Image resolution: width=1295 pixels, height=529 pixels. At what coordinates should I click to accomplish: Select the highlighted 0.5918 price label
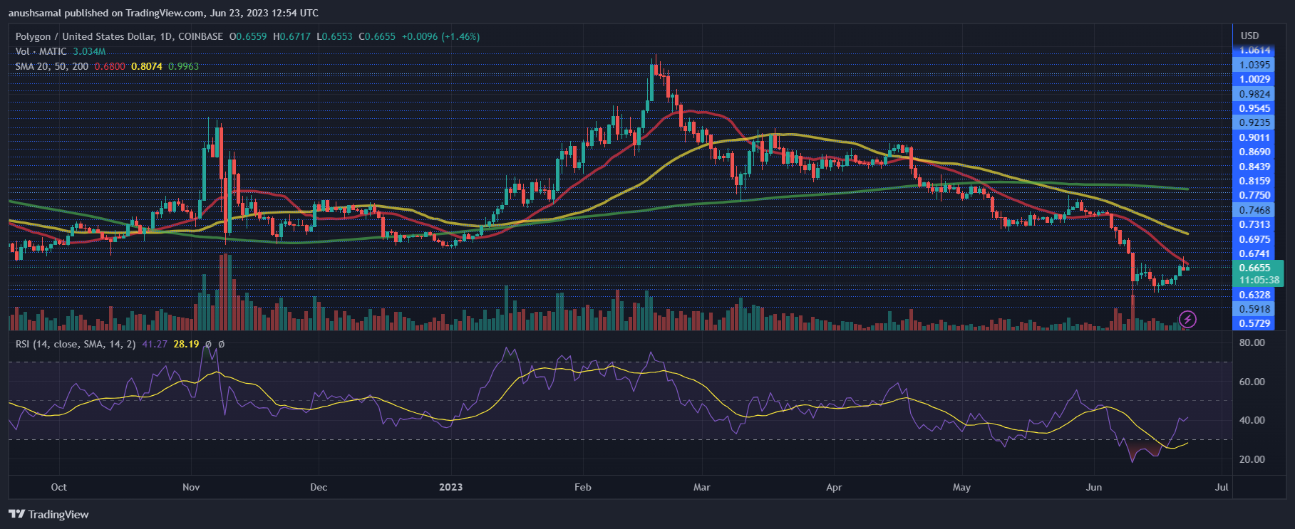pos(1254,309)
